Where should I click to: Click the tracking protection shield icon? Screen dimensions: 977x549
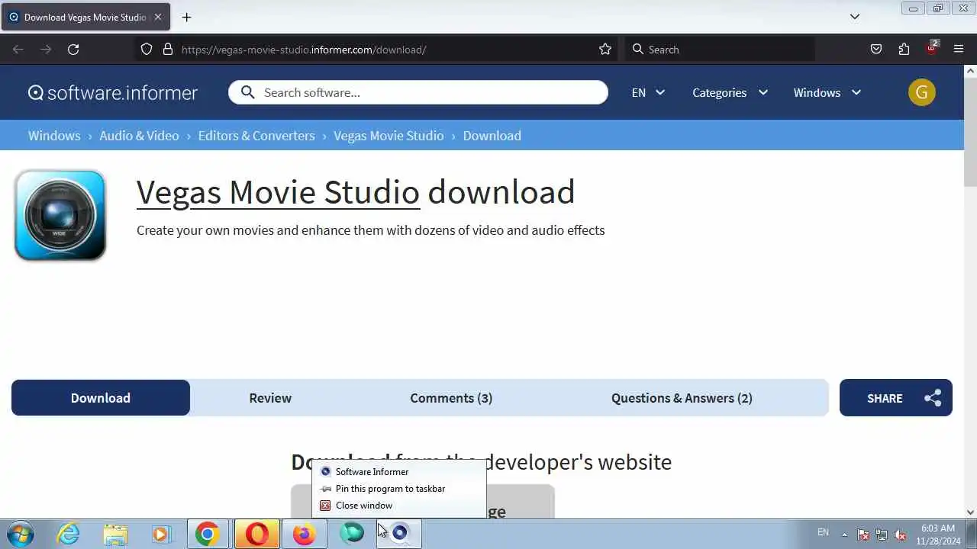tap(147, 50)
